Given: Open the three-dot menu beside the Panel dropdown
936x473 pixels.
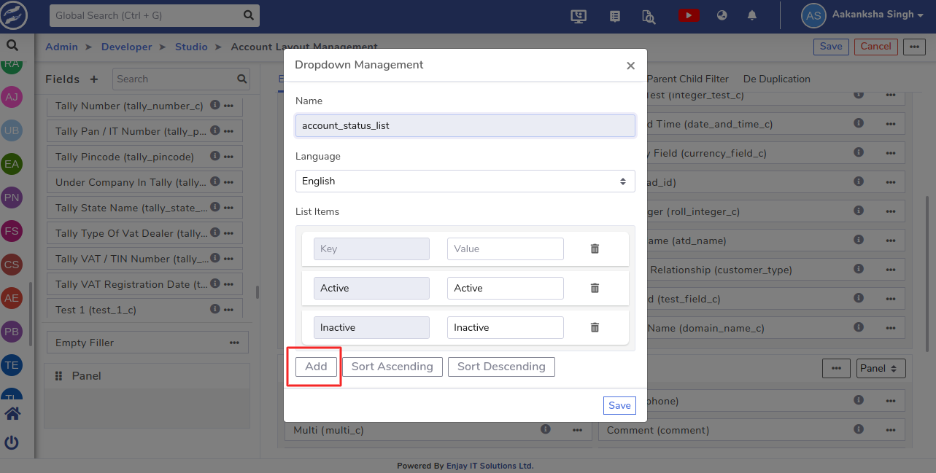Looking at the screenshot, I should (x=836, y=368).
